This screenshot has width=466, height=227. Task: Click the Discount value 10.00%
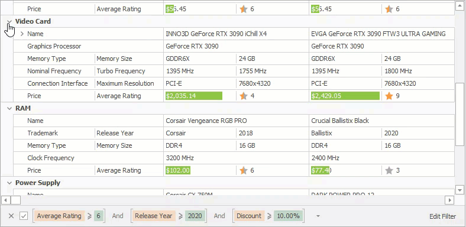288,216
